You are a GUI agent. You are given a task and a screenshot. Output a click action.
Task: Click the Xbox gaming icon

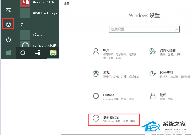(96, 74)
